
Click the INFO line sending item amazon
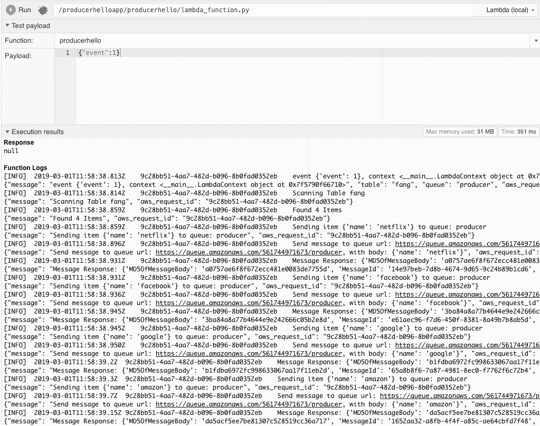pos(235,379)
